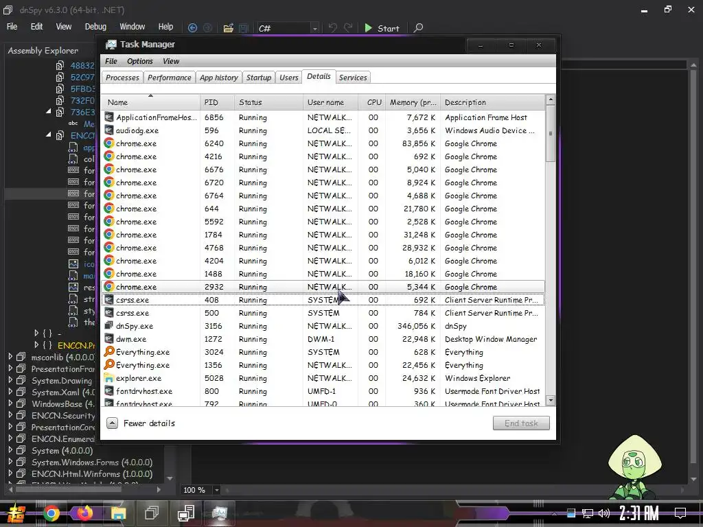Click the Start menu button on taskbar
Viewport: 703px width, 527px height.
[x=16, y=513]
